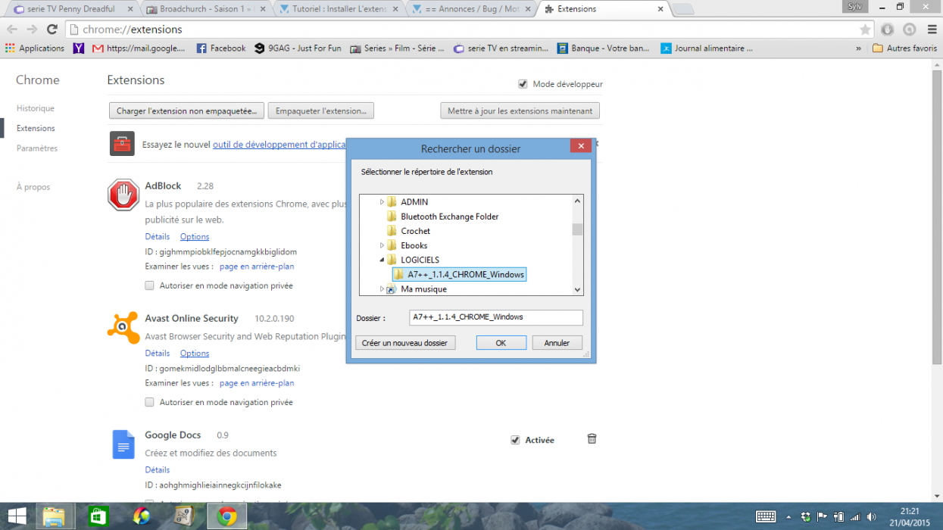
Task: Open Historique in the Chrome sidebar
Action: [x=36, y=108]
